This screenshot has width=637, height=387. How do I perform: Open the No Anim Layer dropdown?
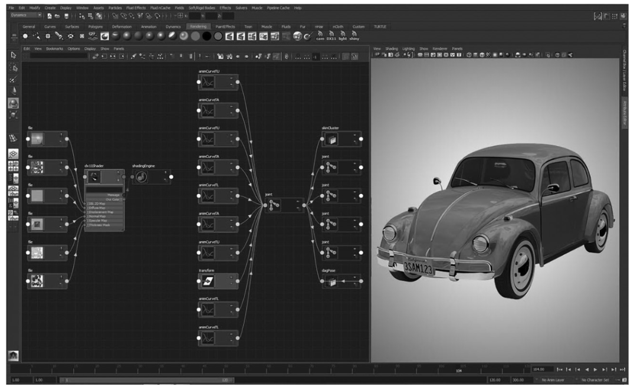pyautogui.click(x=553, y=380)
